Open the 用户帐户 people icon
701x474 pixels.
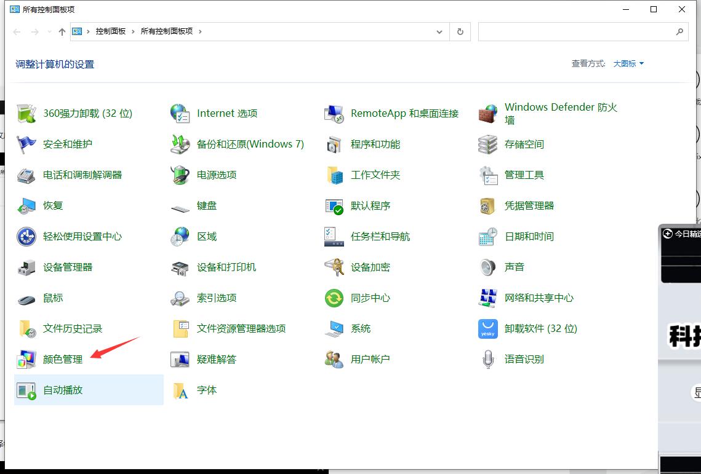[x=334, y=360]
